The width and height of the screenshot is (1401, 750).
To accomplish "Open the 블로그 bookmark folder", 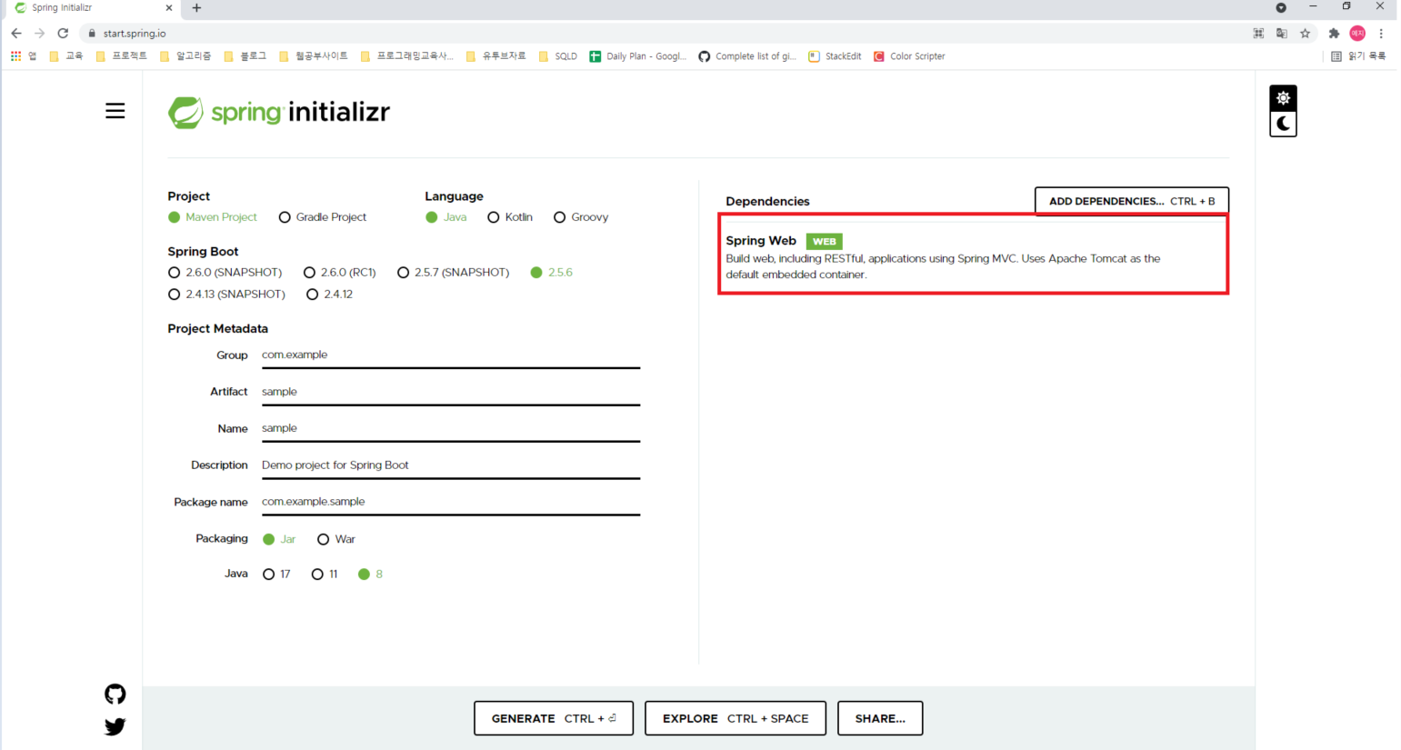I will (x=245, y=56).
